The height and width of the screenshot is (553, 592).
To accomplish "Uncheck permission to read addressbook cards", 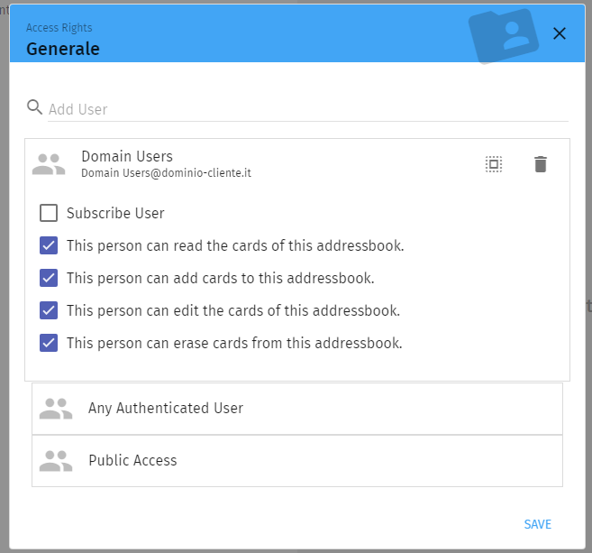I will coord(49,245).
